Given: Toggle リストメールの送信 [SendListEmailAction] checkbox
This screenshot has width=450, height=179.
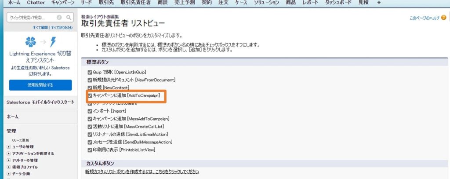Looking at the screenshot, I should pyautogui.click(x=90, y=134).
